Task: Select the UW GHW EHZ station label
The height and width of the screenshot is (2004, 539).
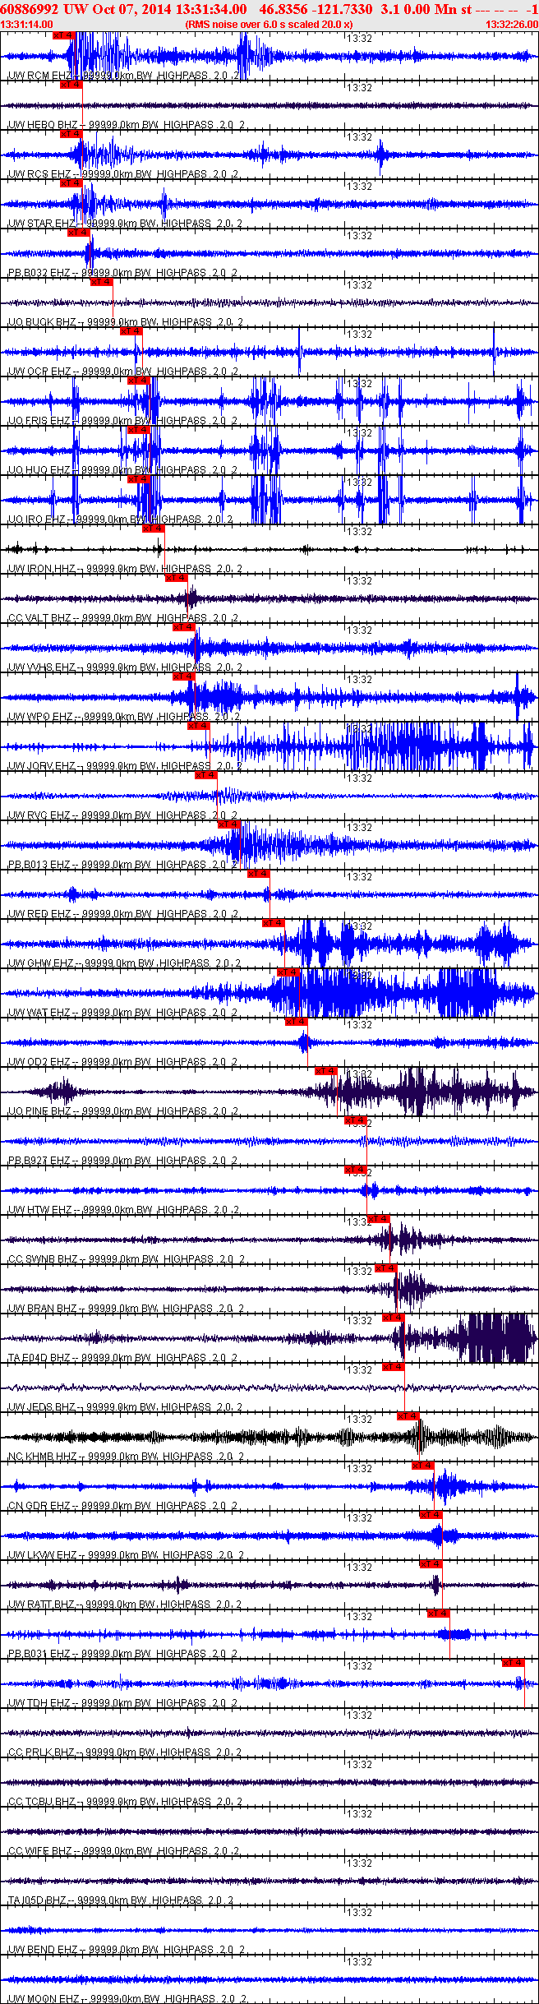Action: pyautogui.click(x=41, y=963)
